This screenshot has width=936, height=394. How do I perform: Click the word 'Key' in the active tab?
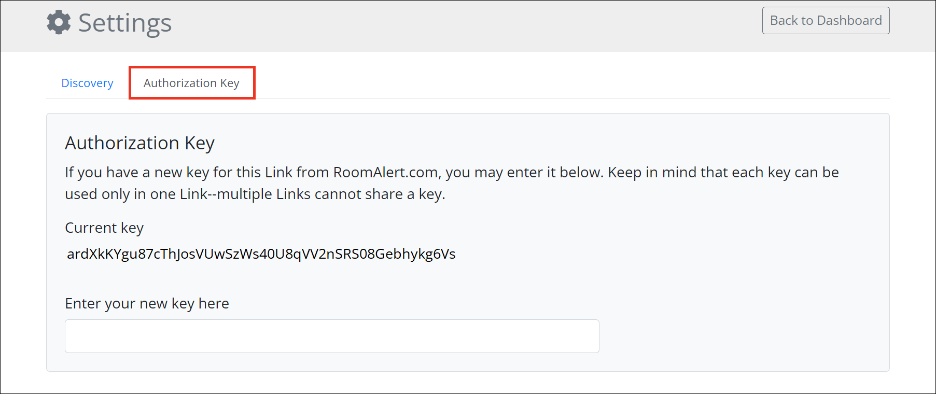[x=230, y=83]
